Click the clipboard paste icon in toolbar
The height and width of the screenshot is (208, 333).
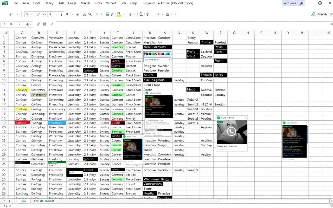click(167, 14)
